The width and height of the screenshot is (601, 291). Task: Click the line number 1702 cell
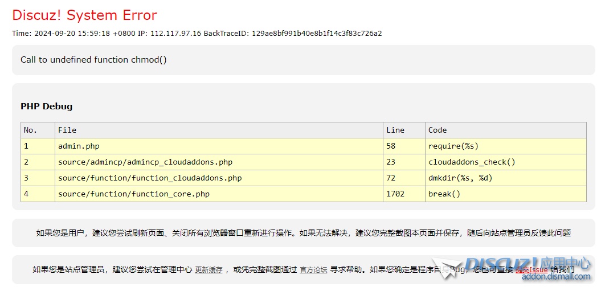coord(395,194)
